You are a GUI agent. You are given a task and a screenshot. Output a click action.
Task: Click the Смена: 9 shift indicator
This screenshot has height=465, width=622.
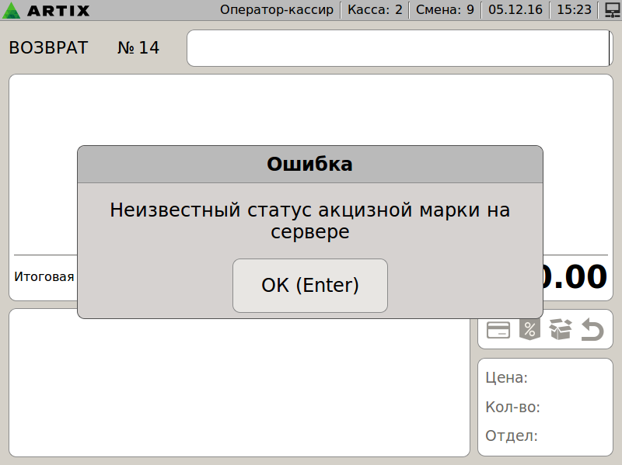(x=445, y=10)
